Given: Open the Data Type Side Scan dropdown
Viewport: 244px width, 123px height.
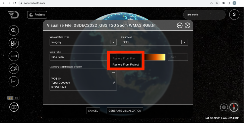Looking at the screenshot, I should tap(80, 57).
